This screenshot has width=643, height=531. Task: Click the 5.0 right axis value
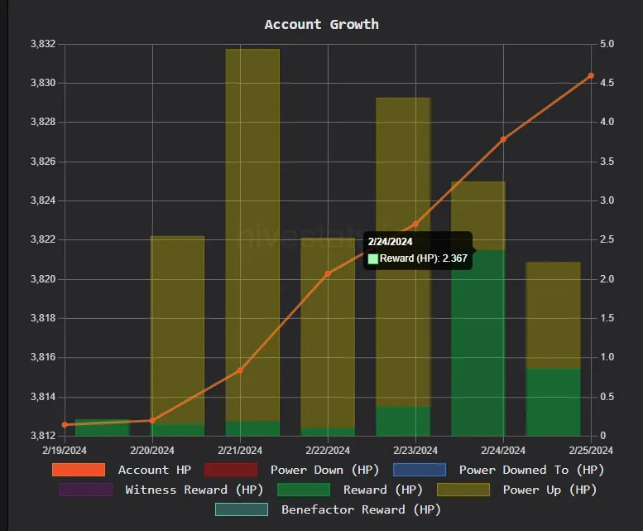tap(607, 44)
